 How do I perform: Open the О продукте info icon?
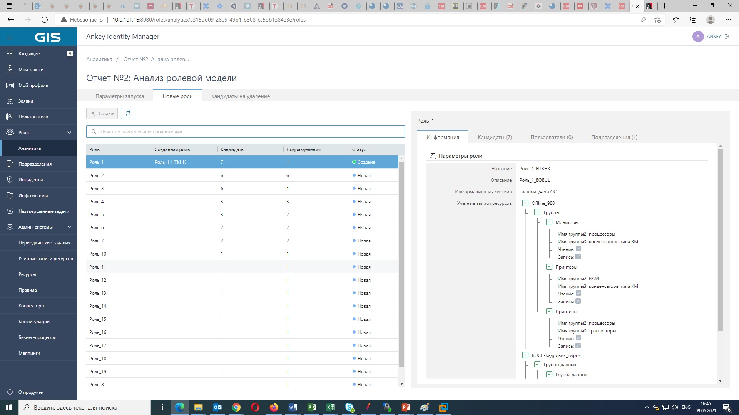(10, 392)
